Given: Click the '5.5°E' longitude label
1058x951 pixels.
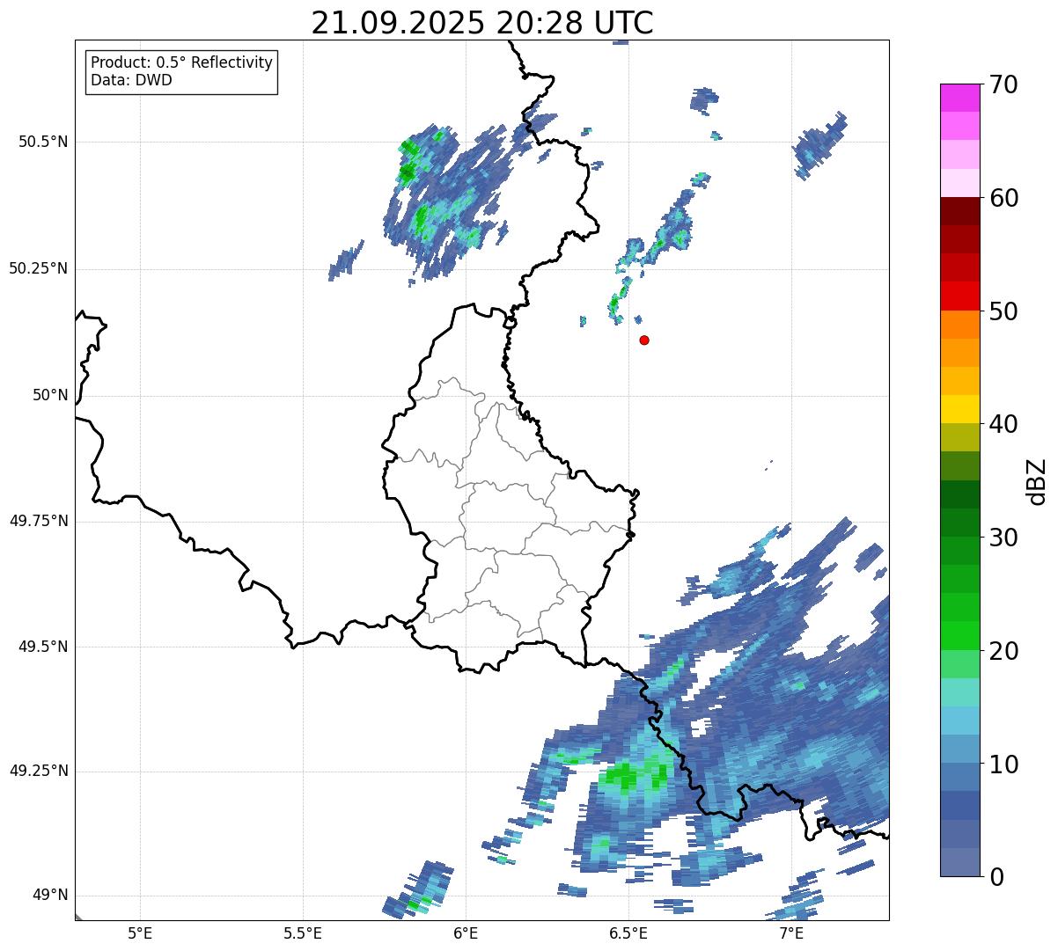Looking at the screenshot, I should click(303, 933).
